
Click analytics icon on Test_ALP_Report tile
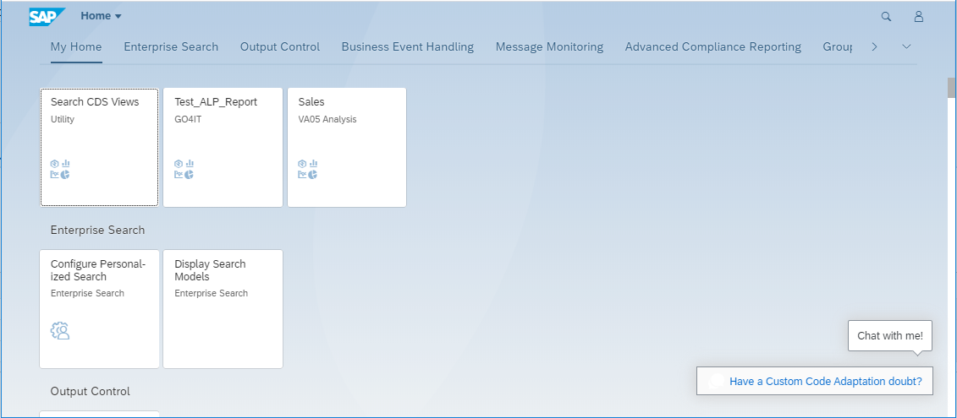[184, 169]
